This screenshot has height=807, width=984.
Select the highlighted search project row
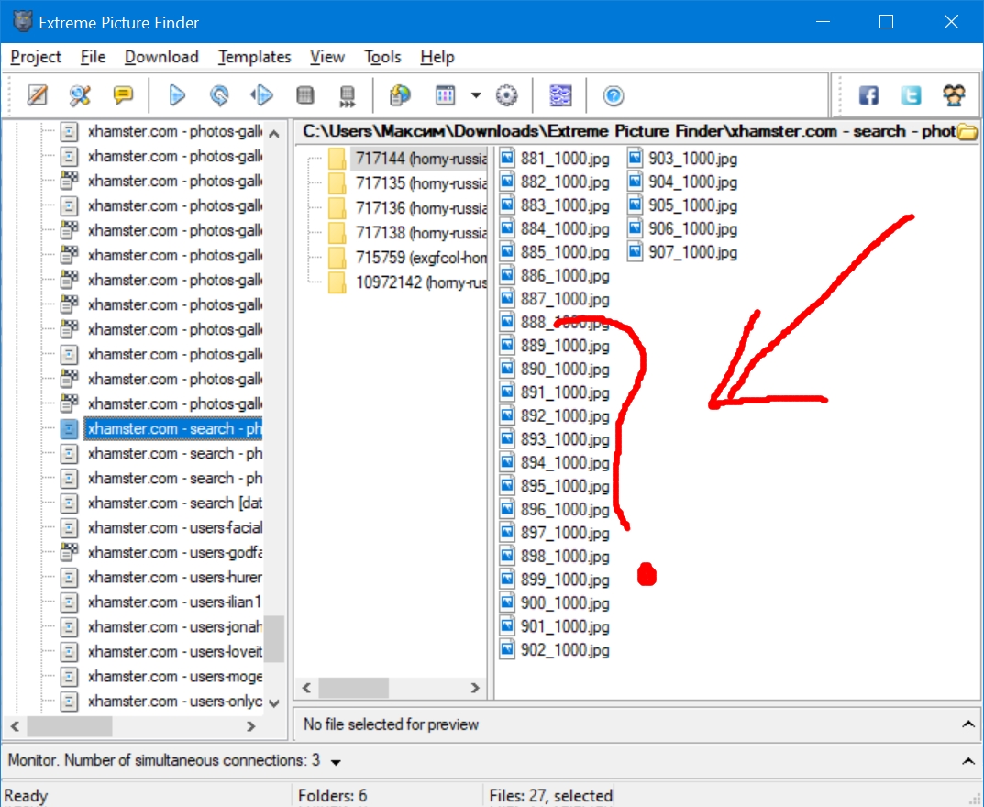(173, 428)
